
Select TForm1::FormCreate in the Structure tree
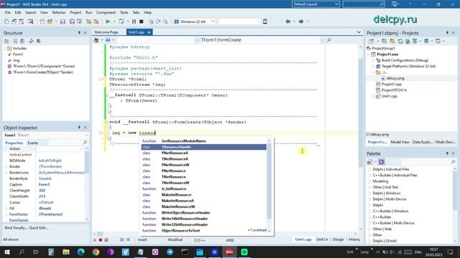click(43, 72)
